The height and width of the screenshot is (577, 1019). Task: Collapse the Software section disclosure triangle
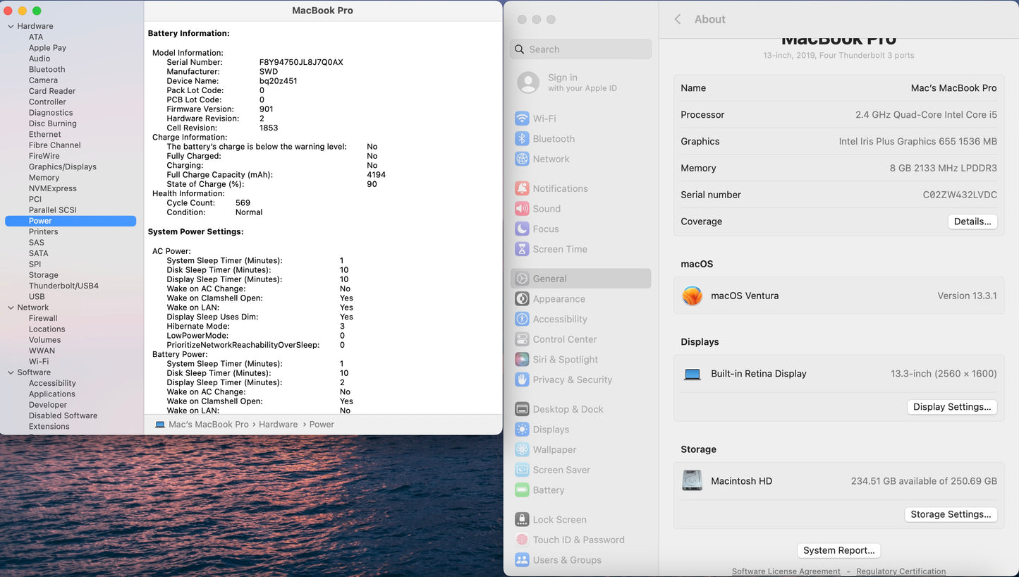[11, 372]
